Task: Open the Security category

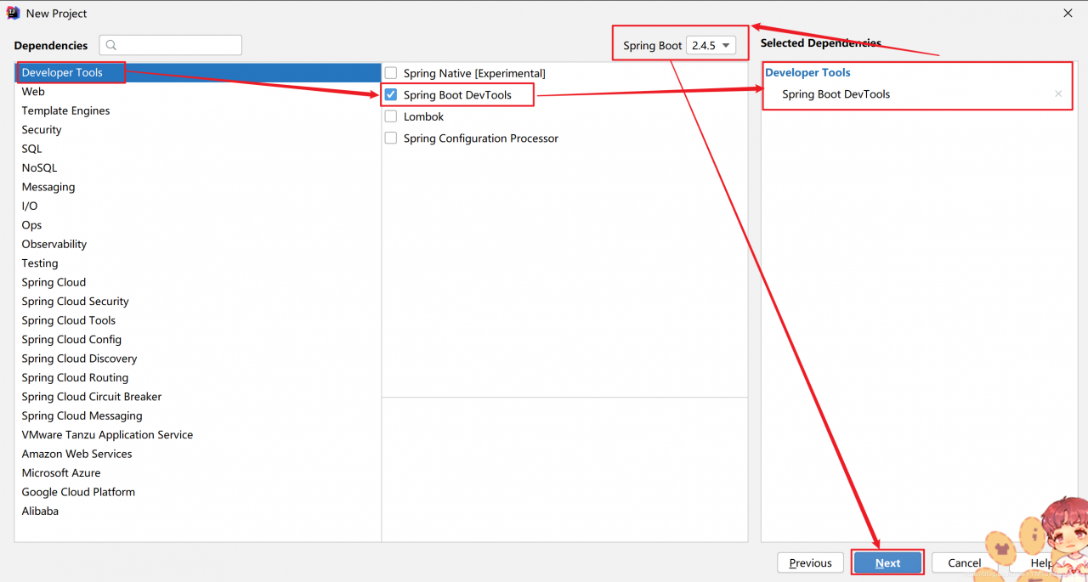Action: 197,130
